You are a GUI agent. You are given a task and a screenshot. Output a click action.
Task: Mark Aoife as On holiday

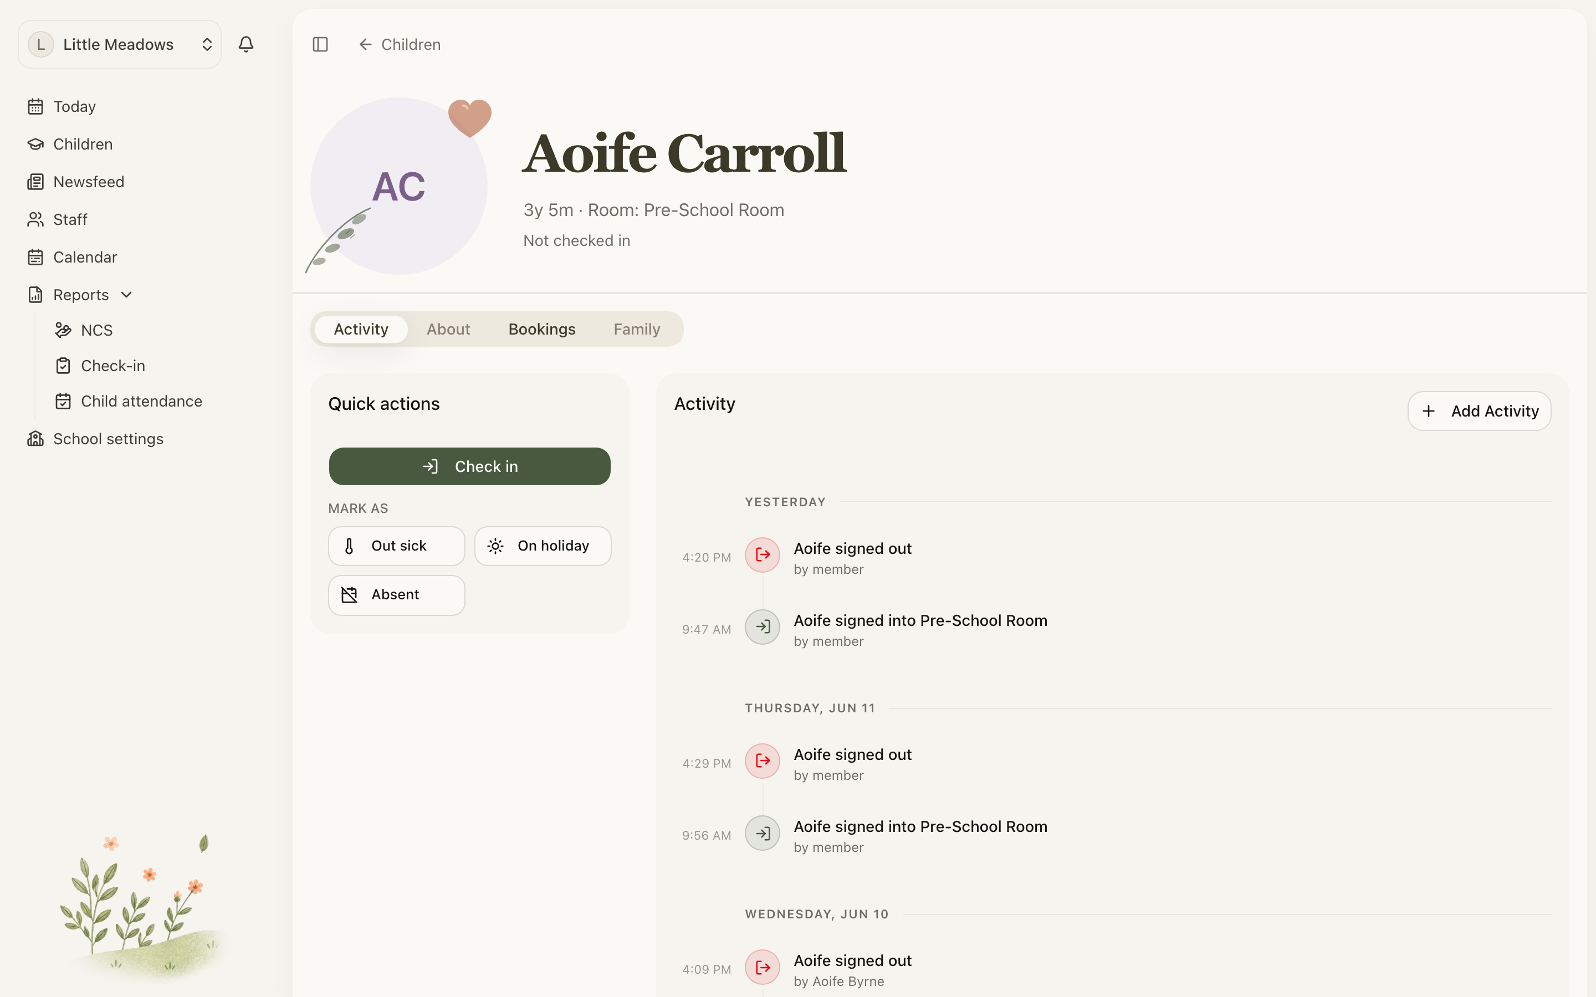(x=543, y=546)
